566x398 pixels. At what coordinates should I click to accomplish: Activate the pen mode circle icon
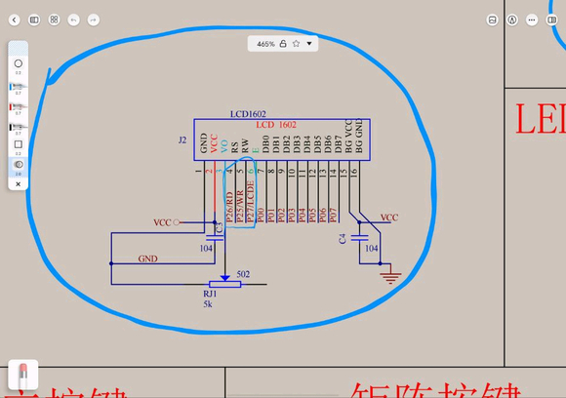(x=512, y=20)
